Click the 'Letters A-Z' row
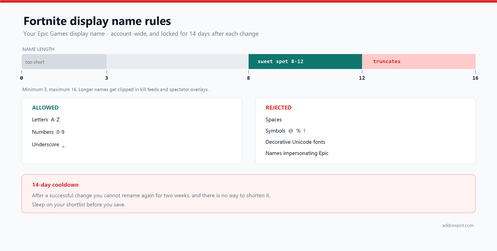This screenshot has height=251, width=497. click(46, 120)
